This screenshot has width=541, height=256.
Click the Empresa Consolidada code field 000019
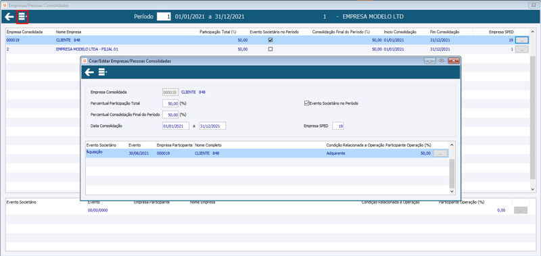pyautogui.click(x=170, y=93)
